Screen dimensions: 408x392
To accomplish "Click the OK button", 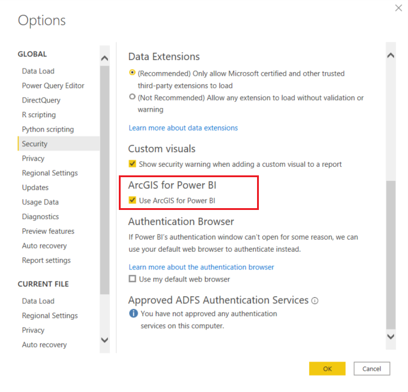I will pos(327,368).
